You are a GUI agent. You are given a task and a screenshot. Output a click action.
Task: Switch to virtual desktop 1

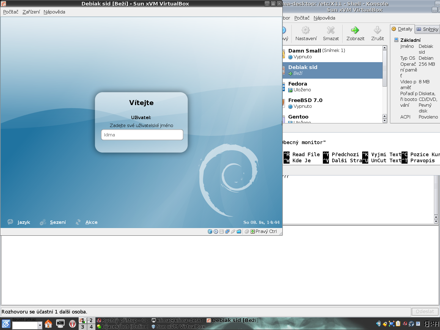82,320
